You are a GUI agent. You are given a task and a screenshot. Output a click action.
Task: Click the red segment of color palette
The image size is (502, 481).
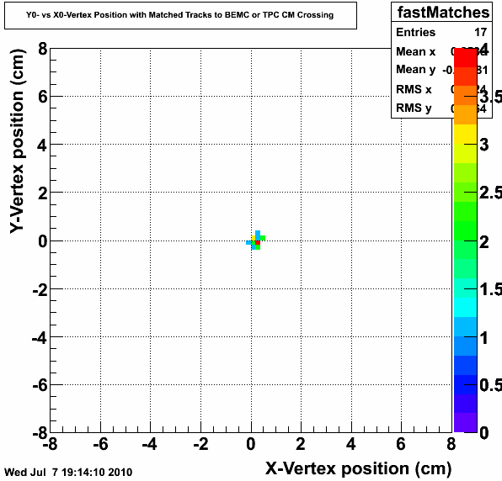click(x=466, y=57)
